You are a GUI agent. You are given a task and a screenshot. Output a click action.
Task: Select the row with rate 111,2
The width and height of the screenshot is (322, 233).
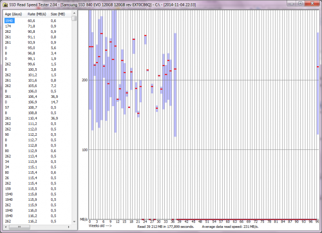(37, 124)
